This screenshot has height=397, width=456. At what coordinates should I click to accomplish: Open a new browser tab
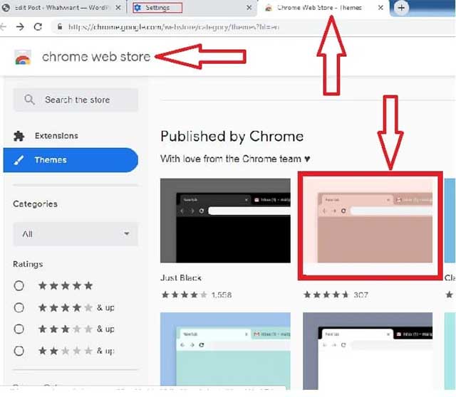[x=401, y=8]
